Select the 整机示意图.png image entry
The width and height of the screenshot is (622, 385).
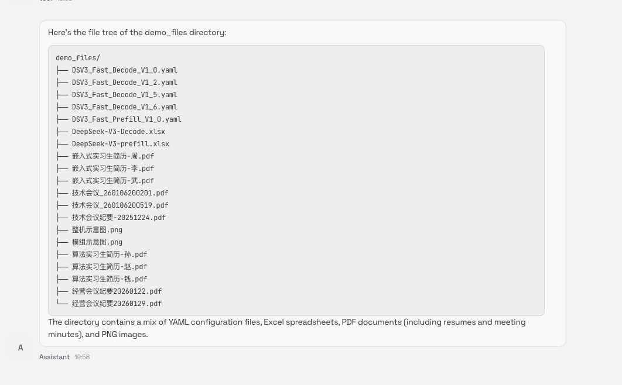pos(97,230)
